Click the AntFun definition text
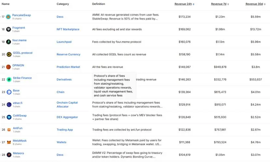 click(x=122, y=130)
